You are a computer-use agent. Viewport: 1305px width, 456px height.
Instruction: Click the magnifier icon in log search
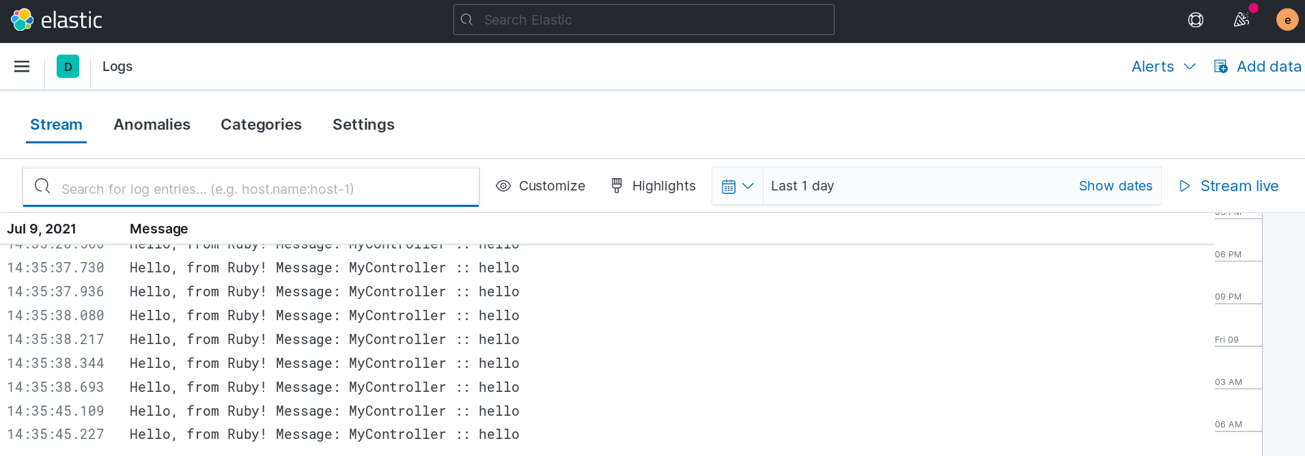42,186
